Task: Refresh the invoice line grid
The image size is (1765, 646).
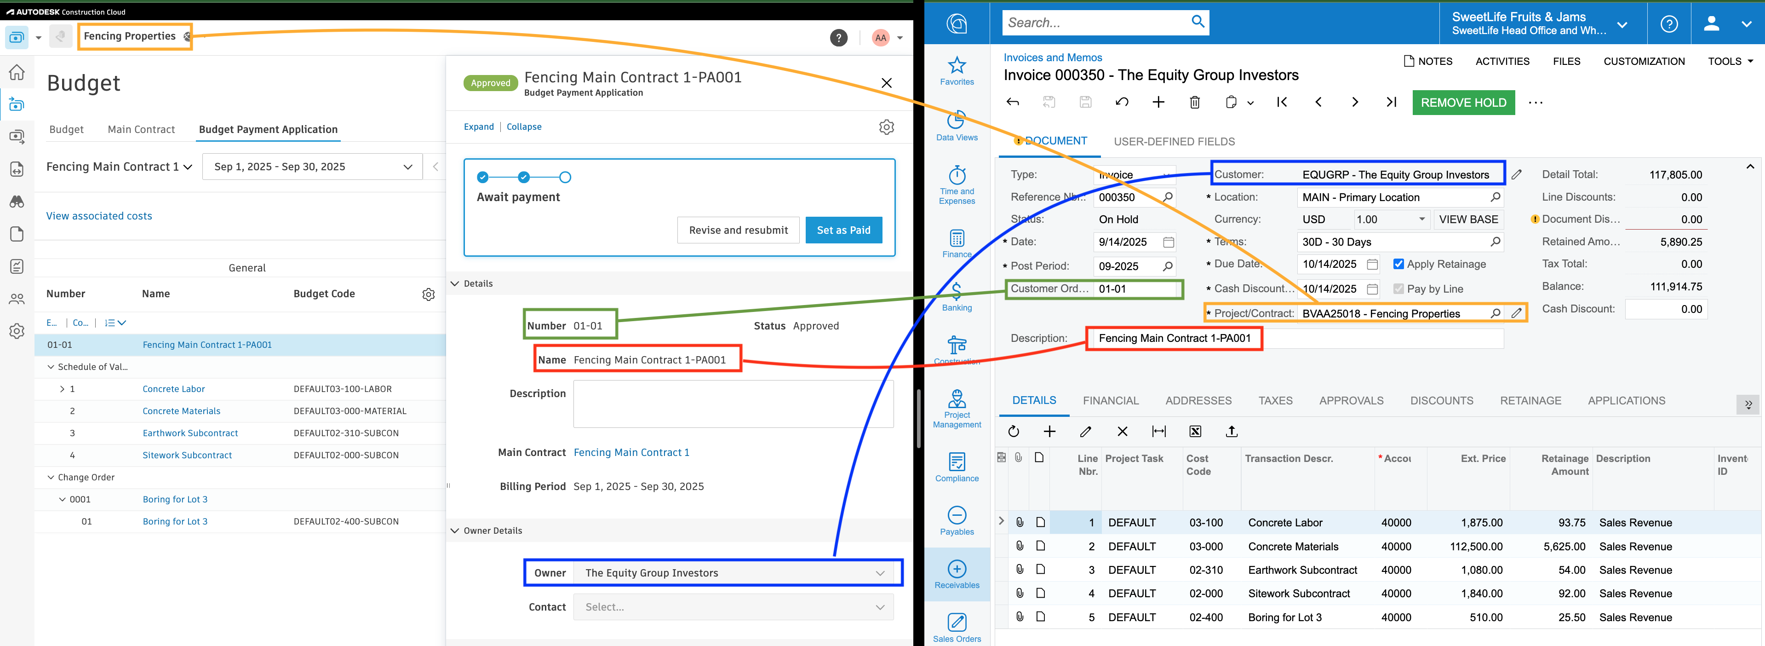Action: pyautogui.click(x=1014, y=431)
